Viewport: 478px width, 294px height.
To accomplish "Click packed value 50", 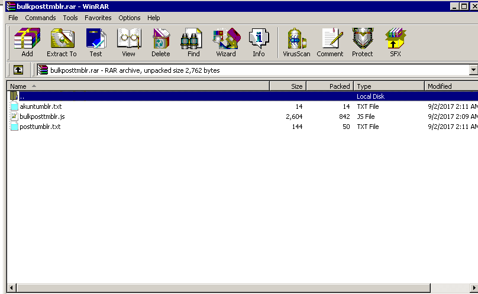I will (346, 127).
